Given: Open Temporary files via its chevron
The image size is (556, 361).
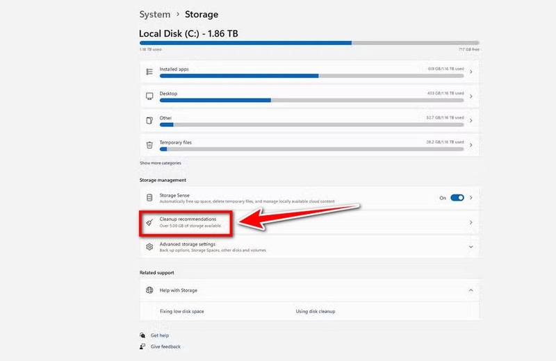Looking at the screenshot, I should (x=471, y=145).
